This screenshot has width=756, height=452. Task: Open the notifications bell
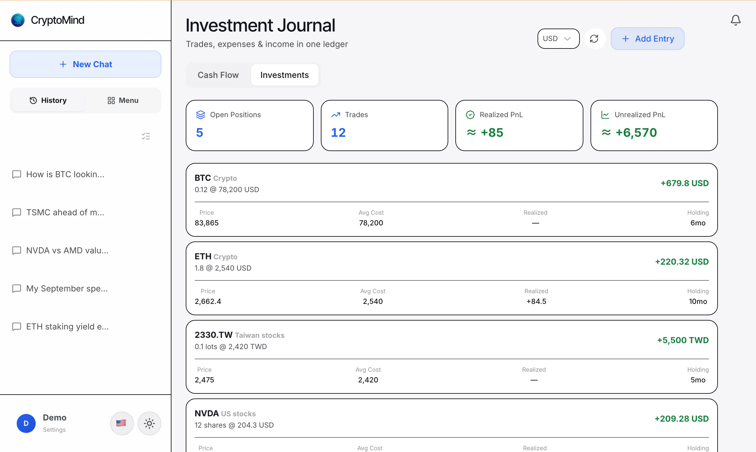pyautogui.click(x=735, y=20)
